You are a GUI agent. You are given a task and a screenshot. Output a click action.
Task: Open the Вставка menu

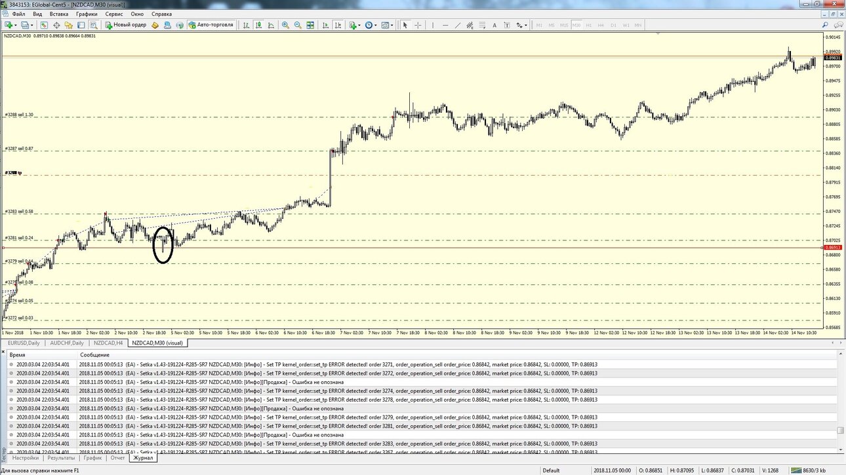coord(59,14)
